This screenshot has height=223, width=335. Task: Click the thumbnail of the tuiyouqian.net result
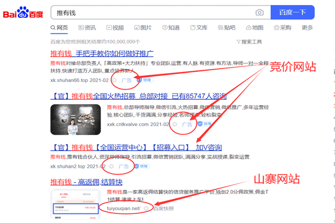pos(75,204)
